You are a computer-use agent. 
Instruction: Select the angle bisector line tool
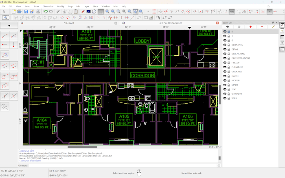(x=5, y=55)
